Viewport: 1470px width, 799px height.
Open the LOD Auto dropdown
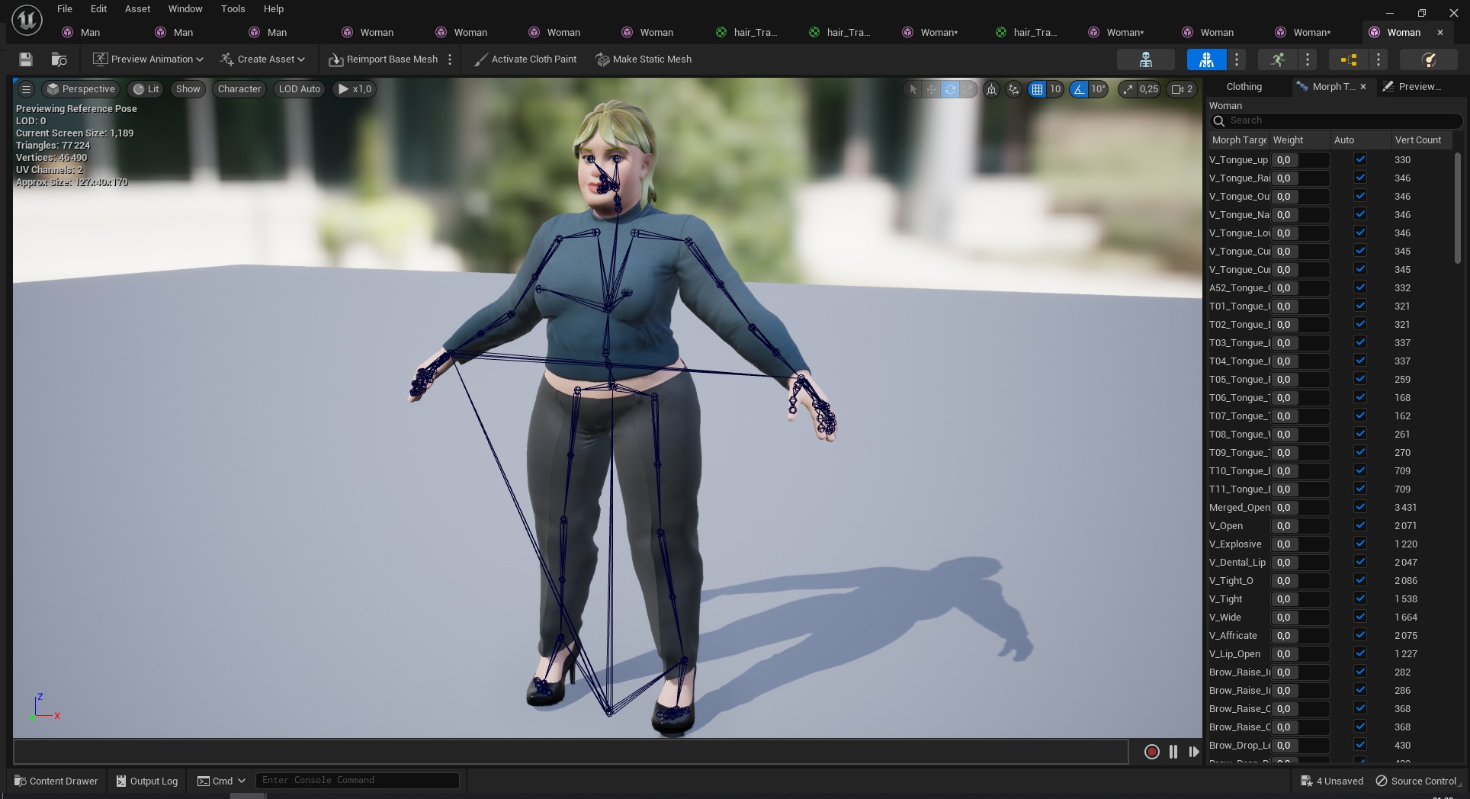pos(300,89)
